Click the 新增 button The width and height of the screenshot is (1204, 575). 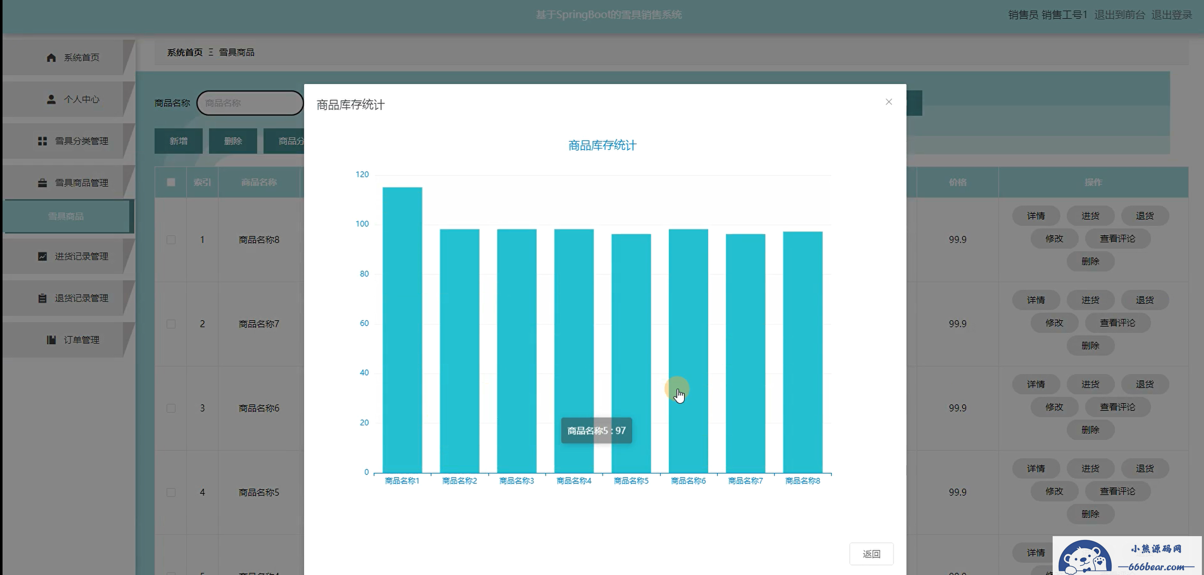coord(178,141)
